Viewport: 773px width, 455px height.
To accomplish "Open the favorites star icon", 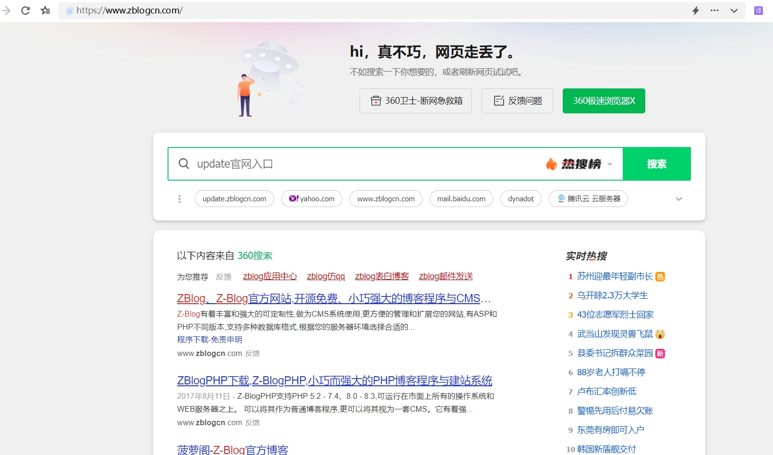I will [x=46, y=11].
